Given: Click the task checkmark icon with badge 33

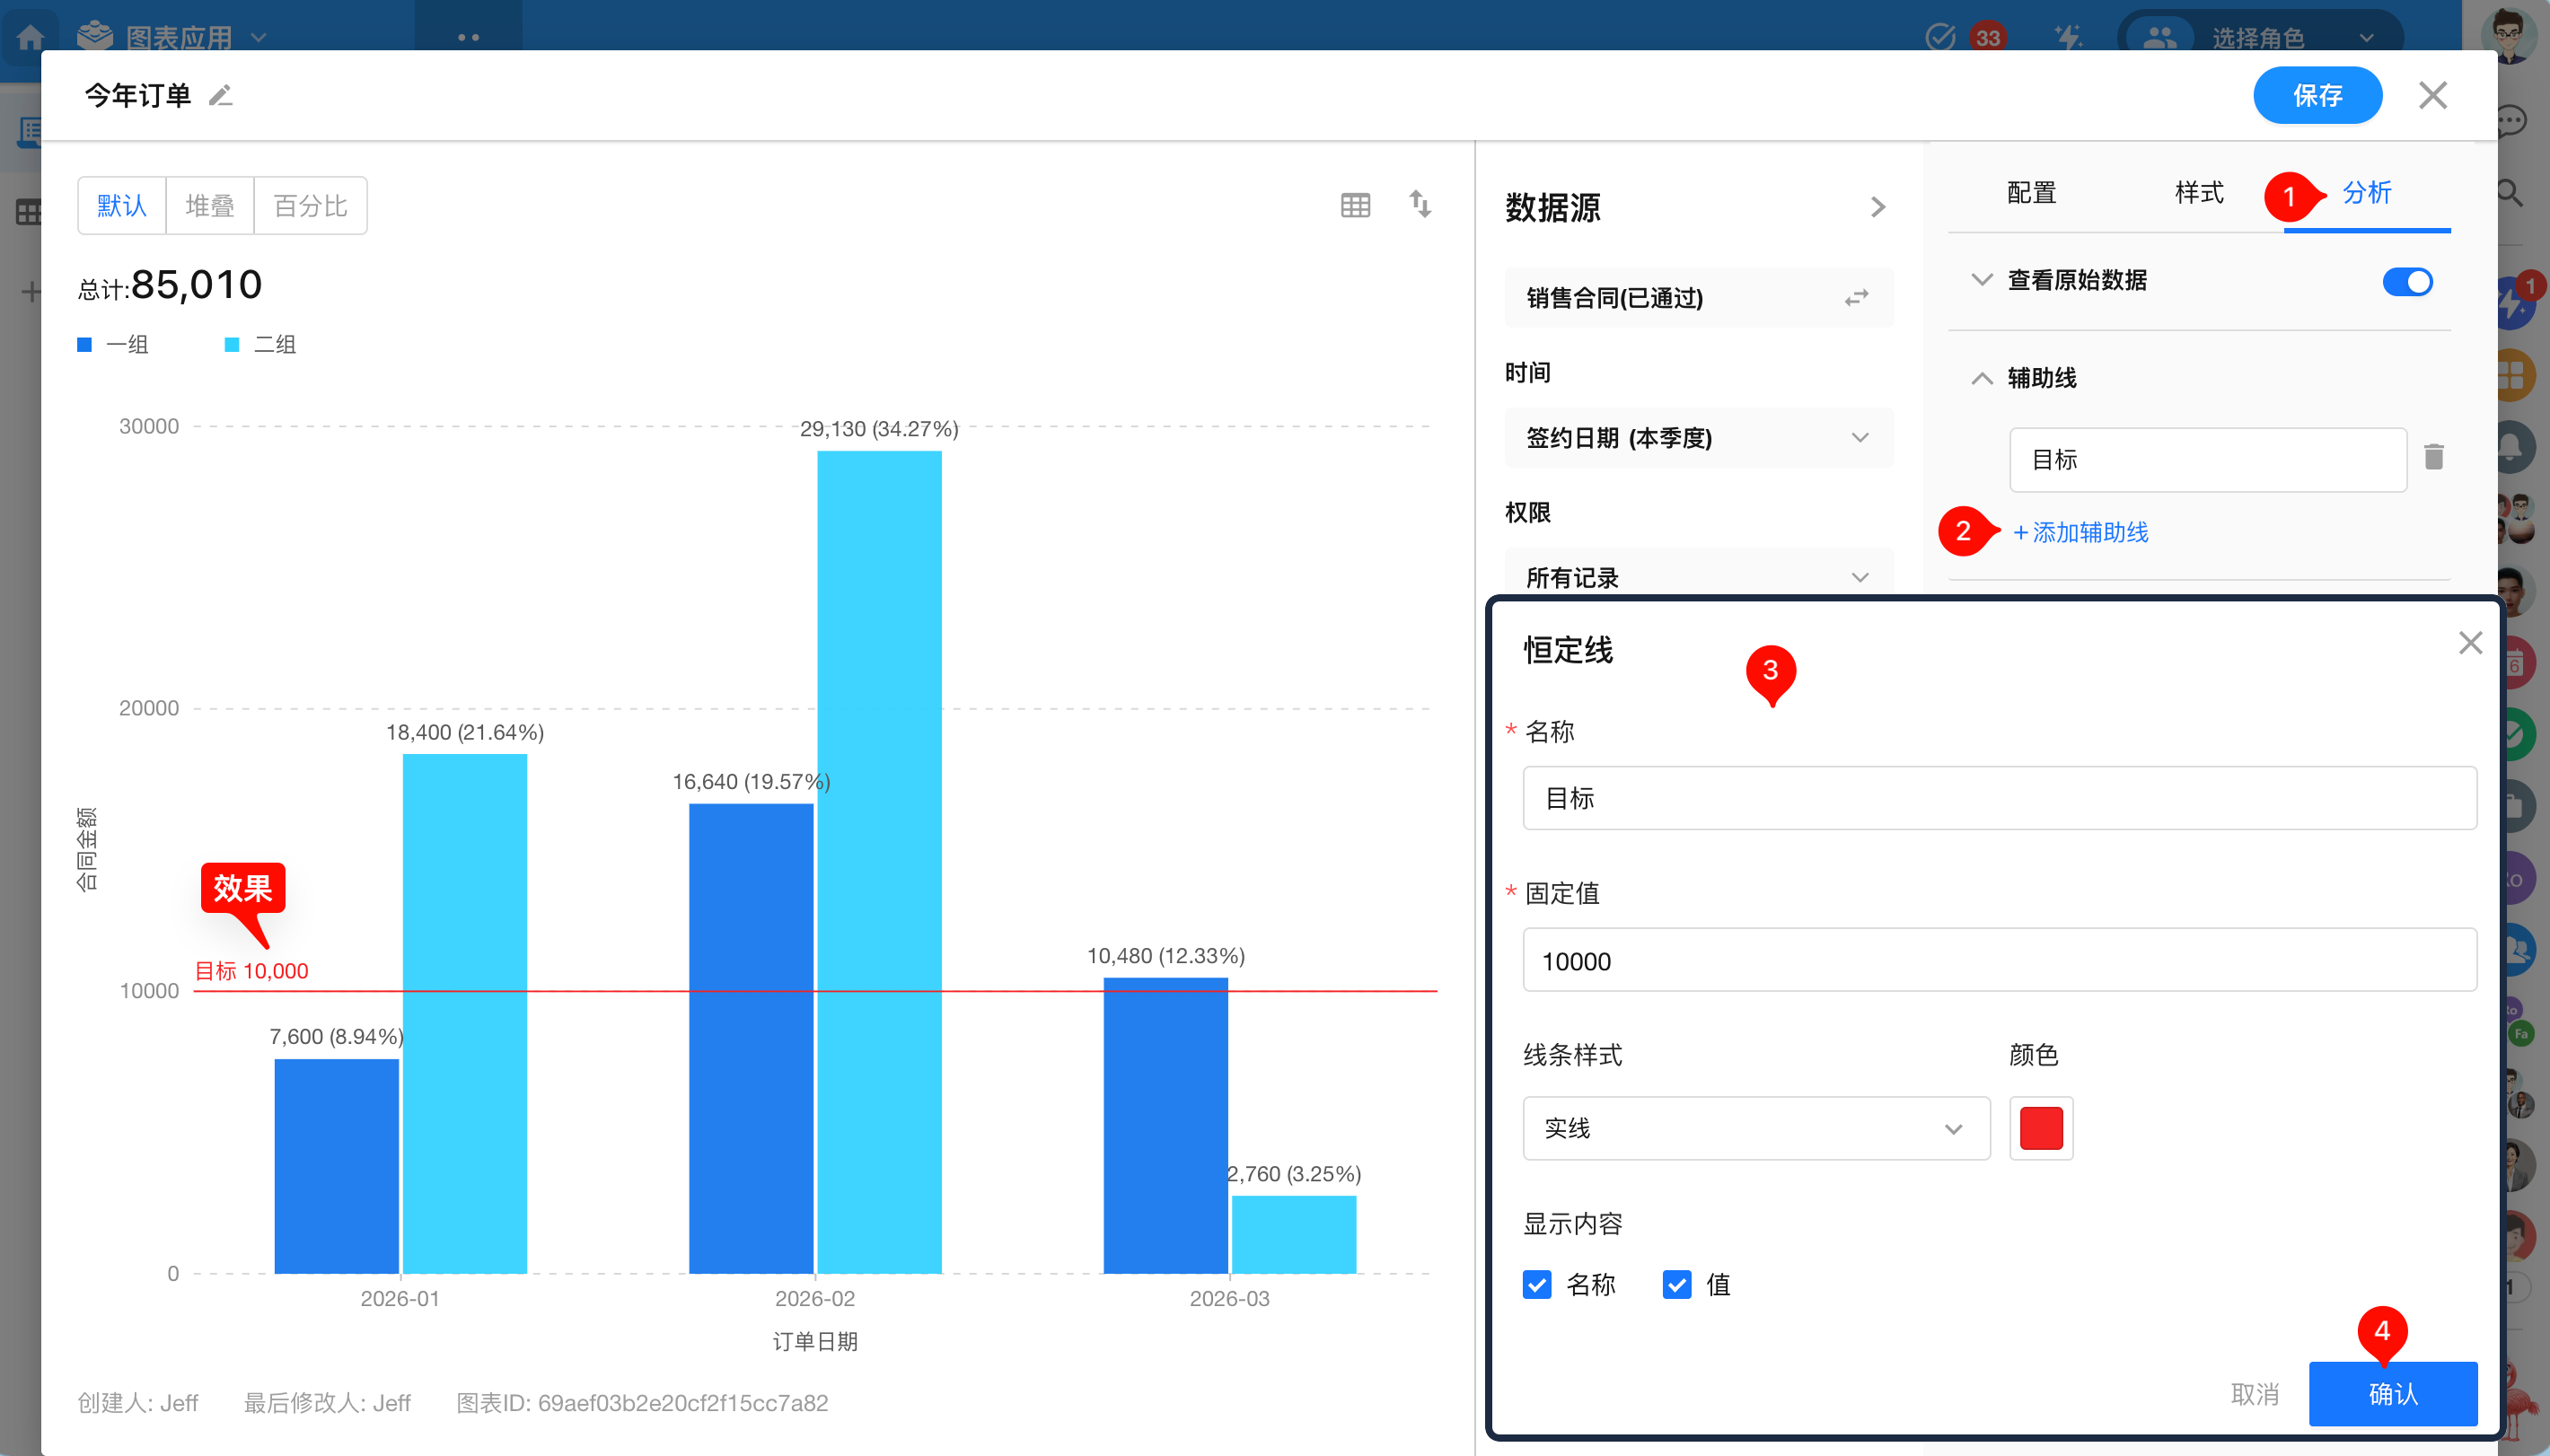Looking at the screenshot, I should click(x=1940, y=38).
